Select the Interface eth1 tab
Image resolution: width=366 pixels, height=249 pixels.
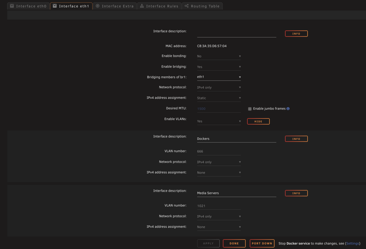click(x=71, y=6)
